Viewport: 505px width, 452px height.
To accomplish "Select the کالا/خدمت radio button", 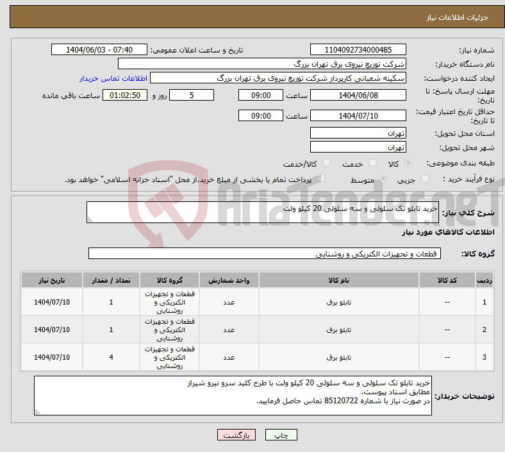I will pos(327,163).
